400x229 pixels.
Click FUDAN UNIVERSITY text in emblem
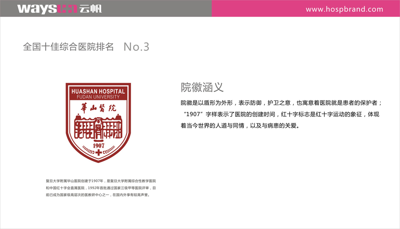pos(98,97)
